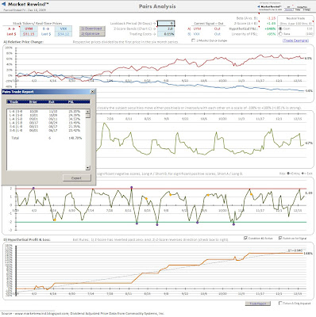This screenshot has width=316, height=317.
Task: Toggle the Condition #2 Active checkbox
Action: click(245, 238)
